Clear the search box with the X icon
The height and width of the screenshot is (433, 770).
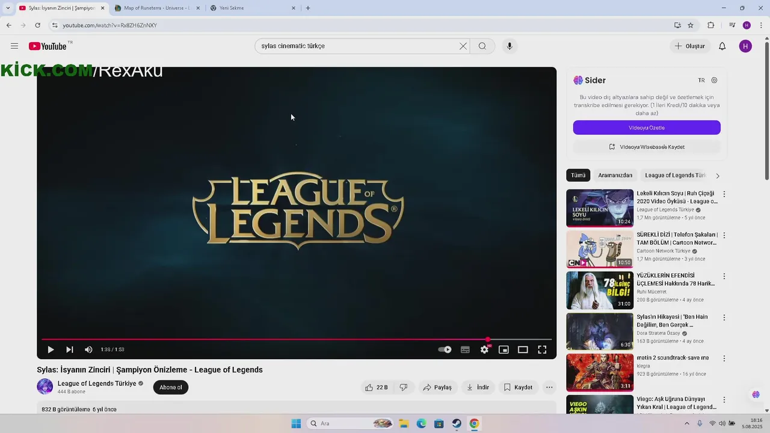coord(463,46)
